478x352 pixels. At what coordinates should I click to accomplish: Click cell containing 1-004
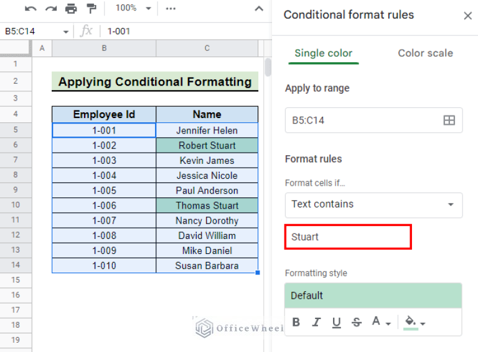tap(104, 176)
